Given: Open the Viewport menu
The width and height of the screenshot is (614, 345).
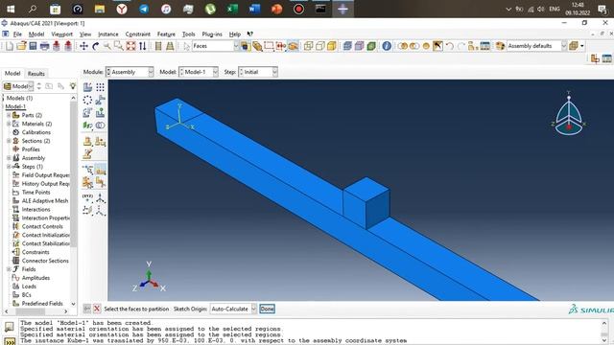Looking at the screenshot, I should (x=61, y=34).
